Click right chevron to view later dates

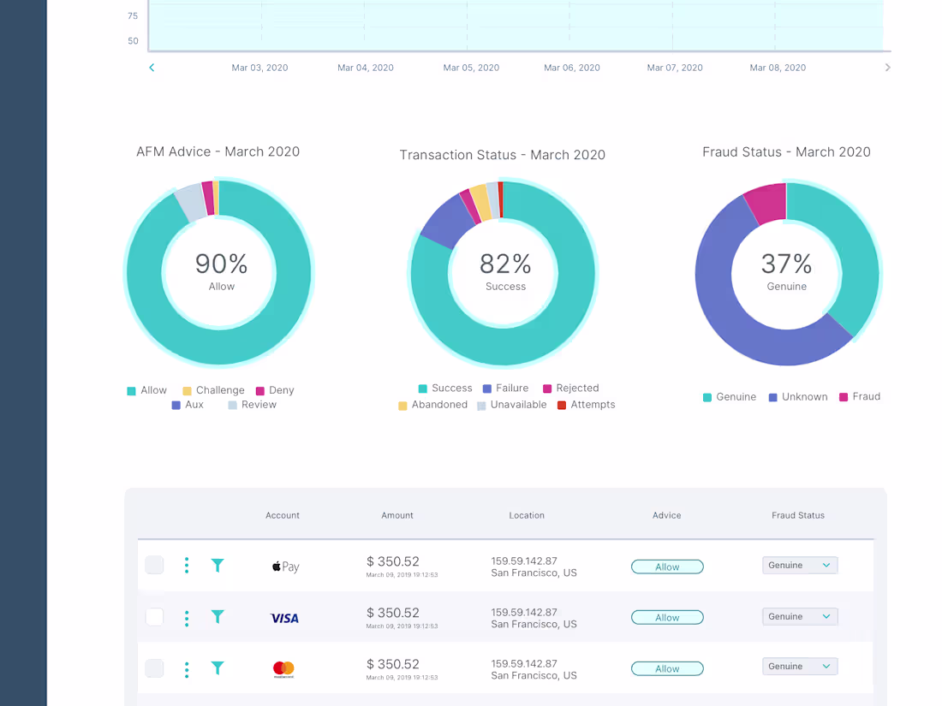point(887,67)
